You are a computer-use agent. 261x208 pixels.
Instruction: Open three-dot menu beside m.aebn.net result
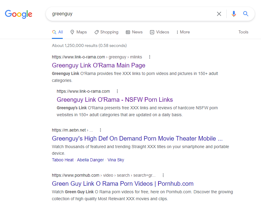(100, 130)
